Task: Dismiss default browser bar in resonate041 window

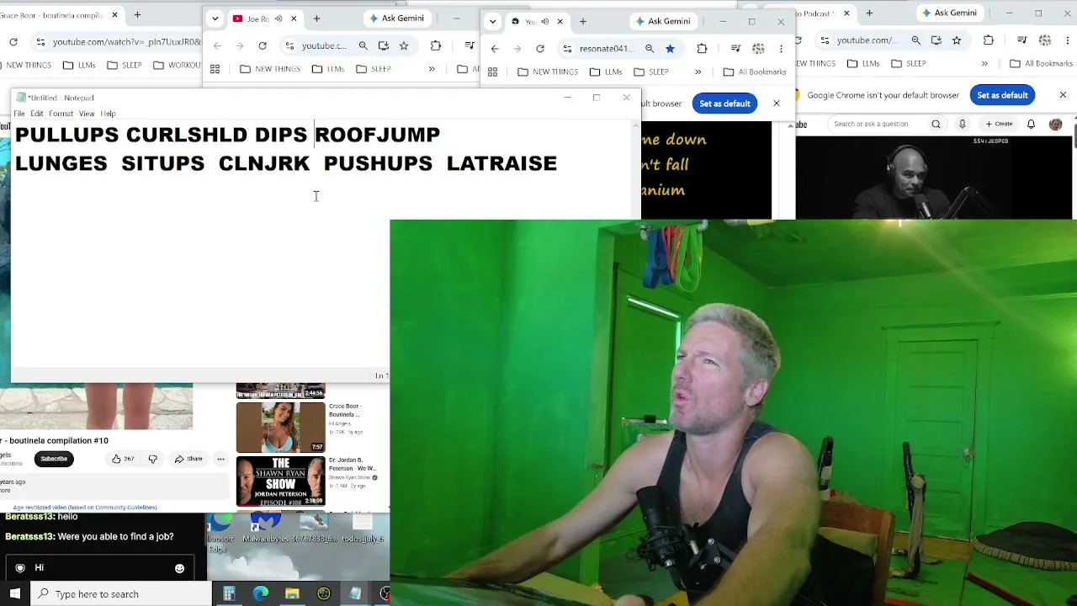Action: 777,104
